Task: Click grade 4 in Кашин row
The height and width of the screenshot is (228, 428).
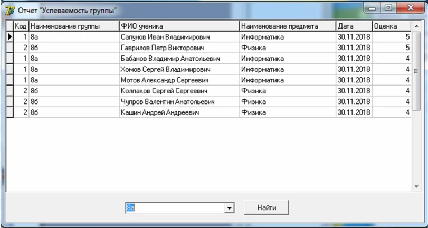Action: (x=392, y=112)
